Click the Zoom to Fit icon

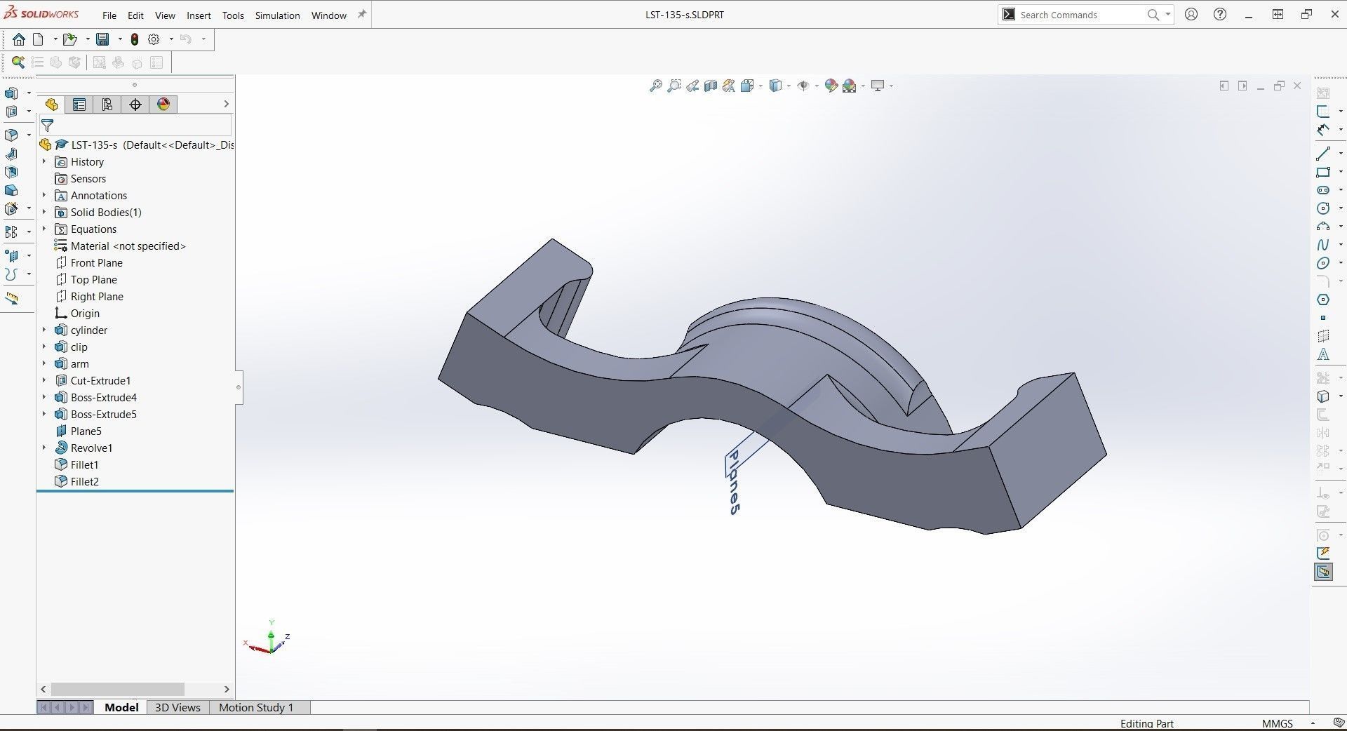click(656, 86)
